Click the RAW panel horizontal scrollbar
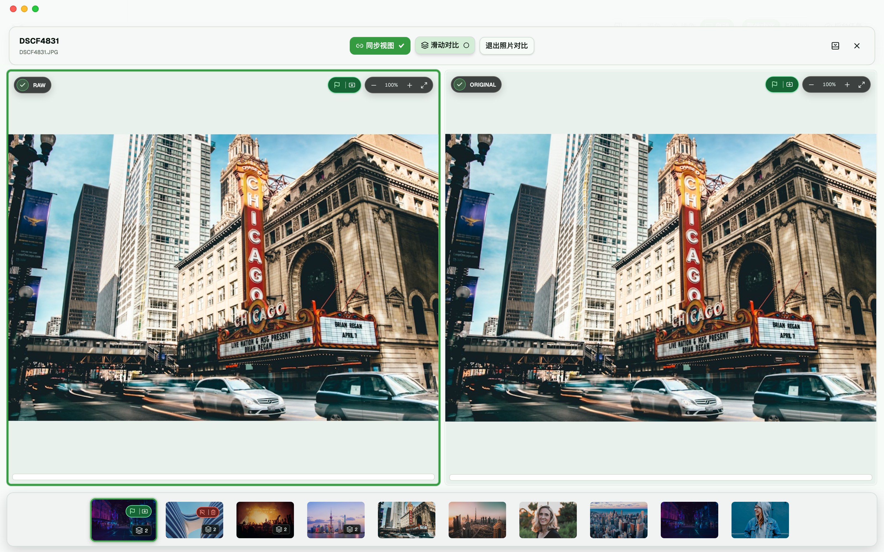The width and height of the screenshot is (884, 552). tap(223, 477)
